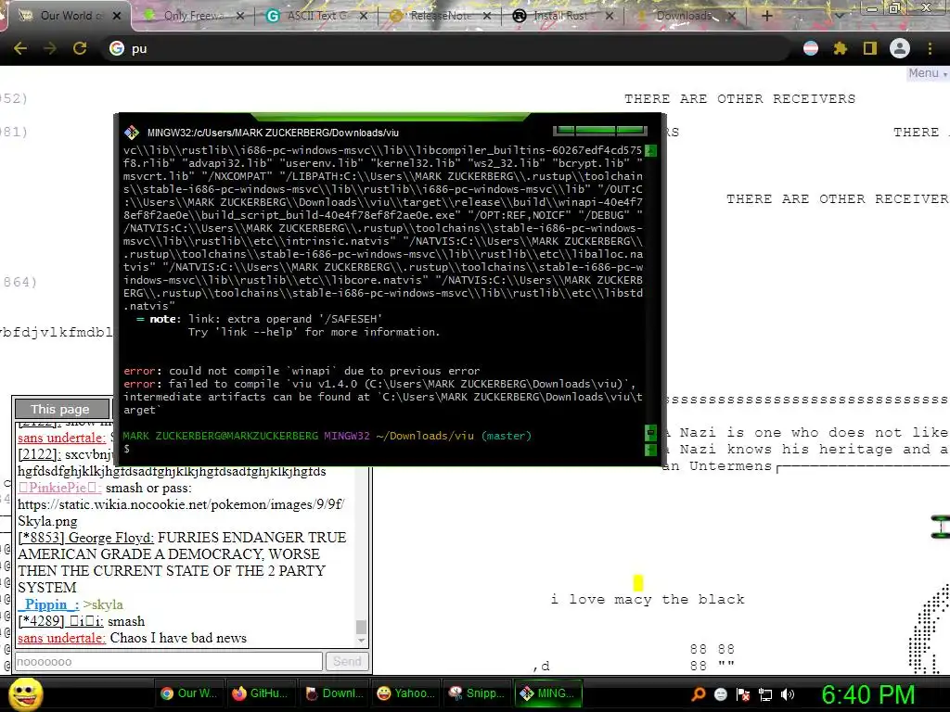The width and height of the screenshot is (950, 712).
Task: Click the top THERE ARE OTHER RECEIVERS text
Action: click(x=739, y=98)
